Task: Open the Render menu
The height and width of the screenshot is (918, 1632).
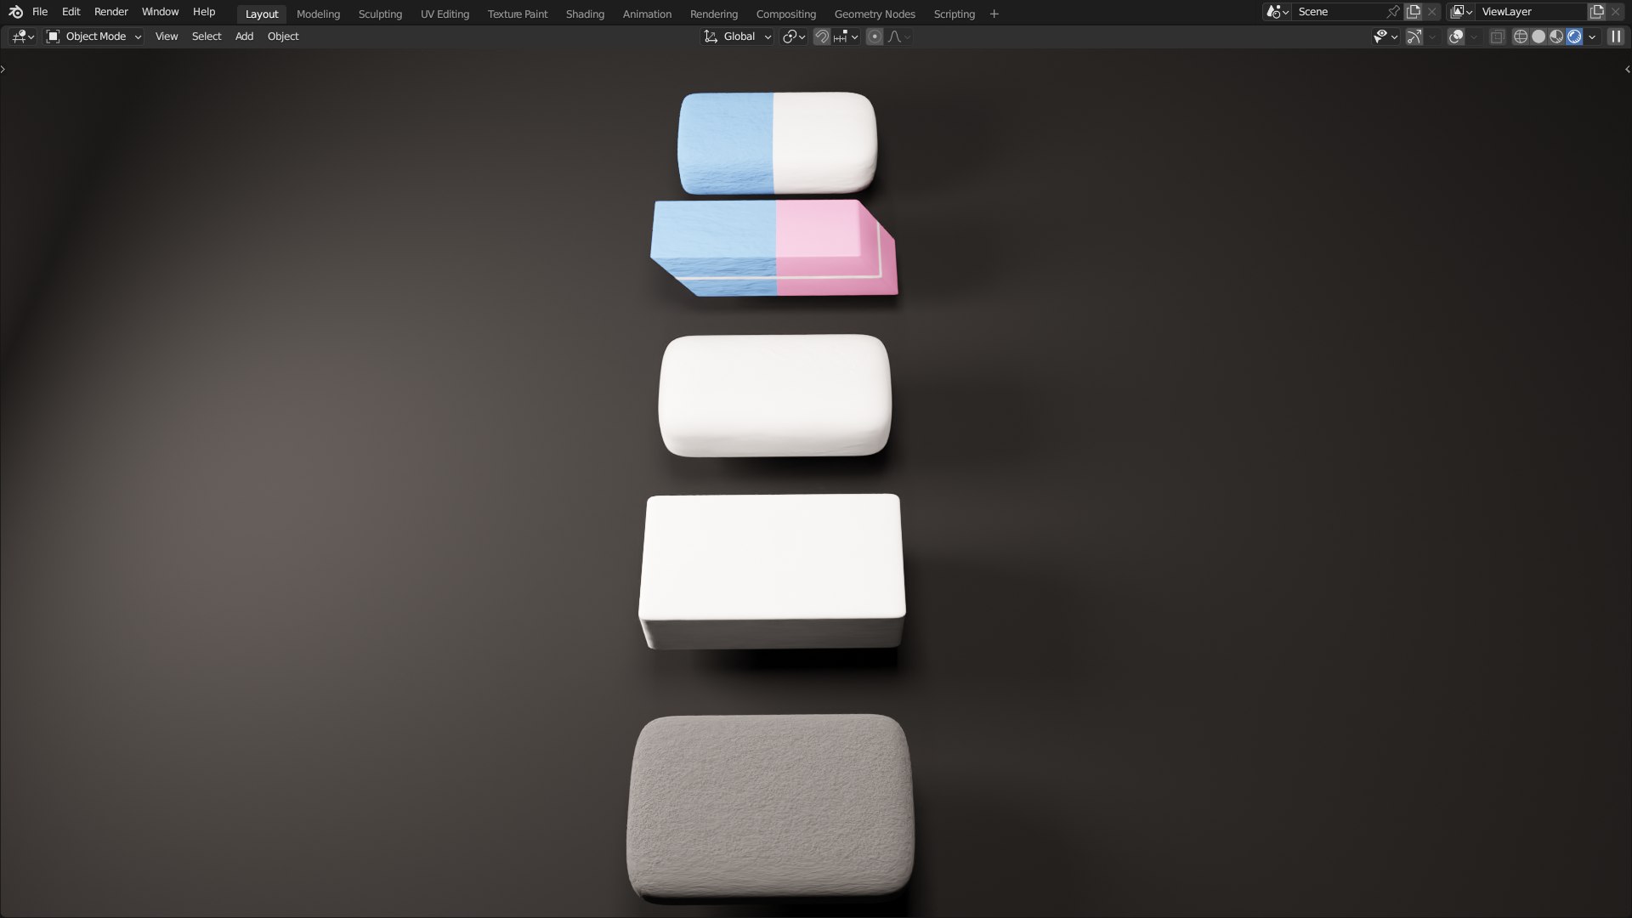Action: (111, 12)
